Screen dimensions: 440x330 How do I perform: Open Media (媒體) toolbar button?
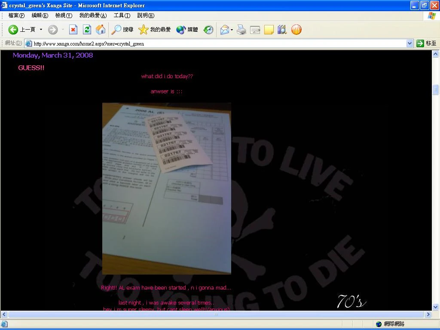(x=187, y=30)
